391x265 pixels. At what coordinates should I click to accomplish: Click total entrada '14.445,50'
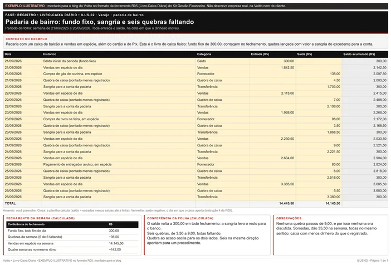point(286,203)
